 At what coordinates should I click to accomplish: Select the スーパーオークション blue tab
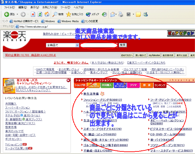coord(120,85)
